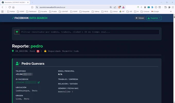The height and width of the screenshot is (103, 175).
Task: Open the Búsquedas bookmarks folder
Action: click(x=84, y=12)
